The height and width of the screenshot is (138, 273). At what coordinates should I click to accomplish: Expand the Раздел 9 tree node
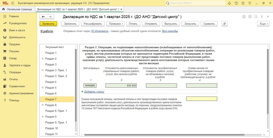pos(43,117)
